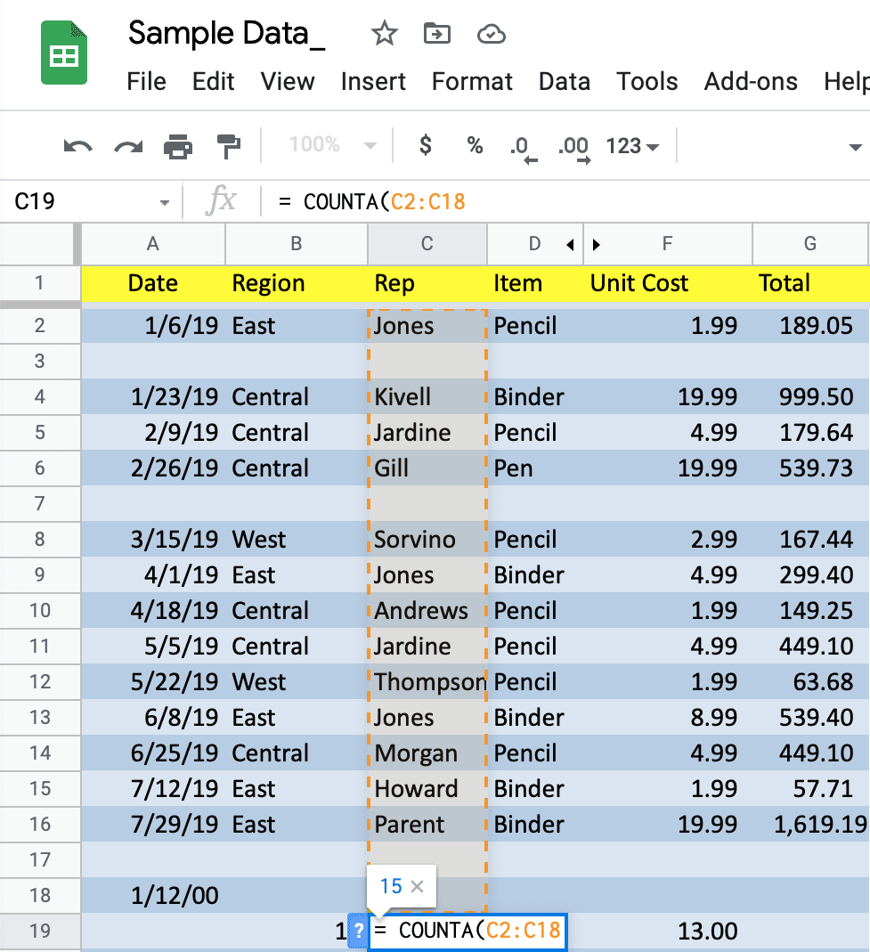Apply percent format icon
Image resolution: width=870 pixels, height=952 pixels.
point(475,146)
